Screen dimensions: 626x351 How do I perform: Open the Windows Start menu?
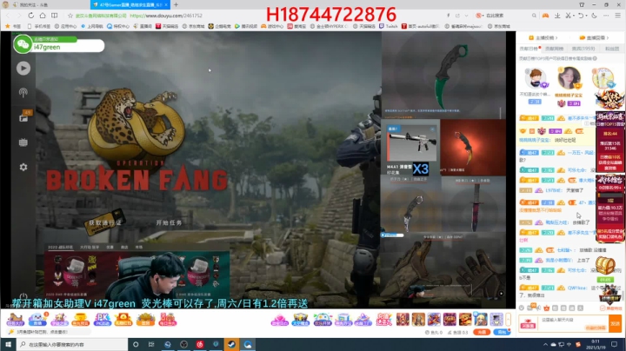(x=8, y=344)
